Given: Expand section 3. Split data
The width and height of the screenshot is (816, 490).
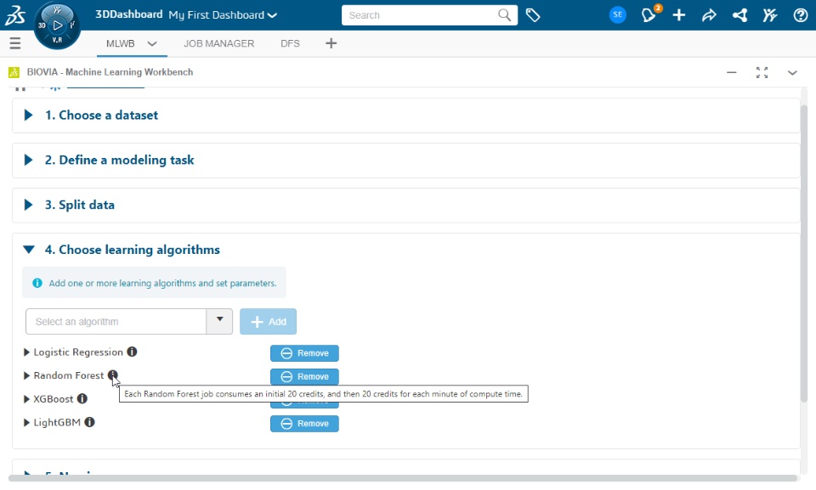Looking at the screenshot, I should point(28,205).
